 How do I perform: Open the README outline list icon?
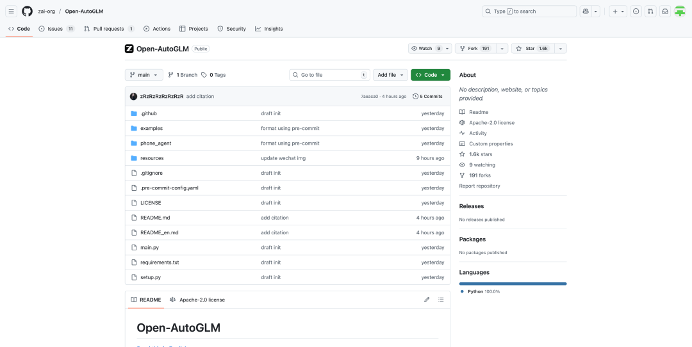(x=441, y=300)
